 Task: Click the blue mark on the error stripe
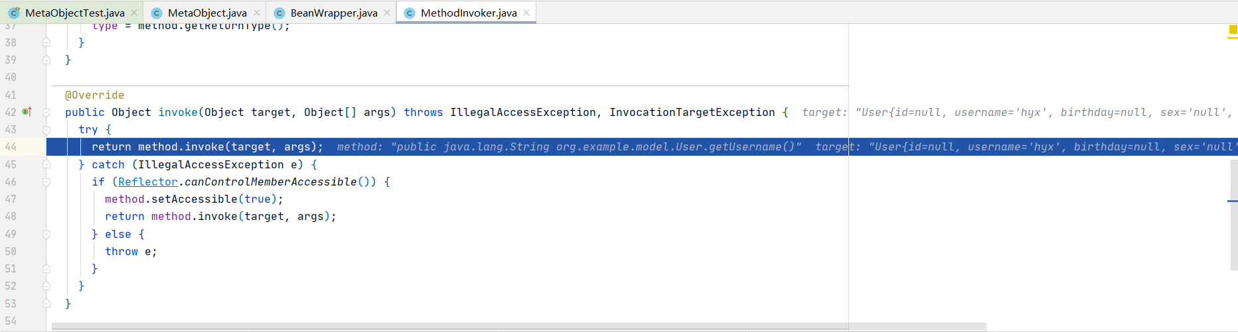pos(1233,201)
